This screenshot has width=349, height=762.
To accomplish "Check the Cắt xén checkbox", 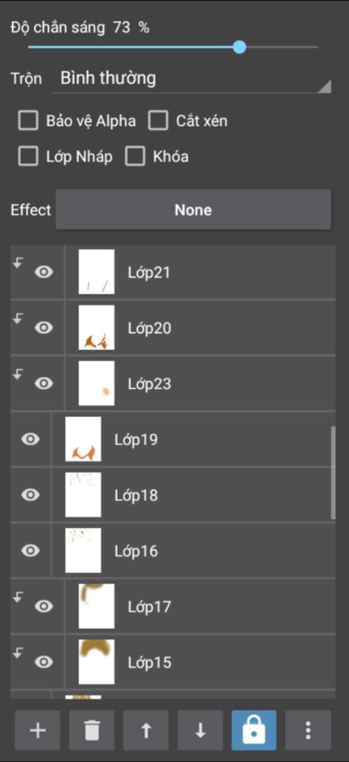I will point(158,120).
